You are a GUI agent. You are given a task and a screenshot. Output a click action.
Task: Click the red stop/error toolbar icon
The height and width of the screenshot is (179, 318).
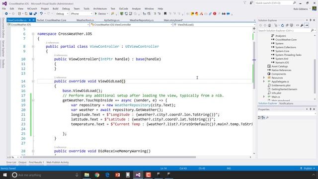pos(215,13)
